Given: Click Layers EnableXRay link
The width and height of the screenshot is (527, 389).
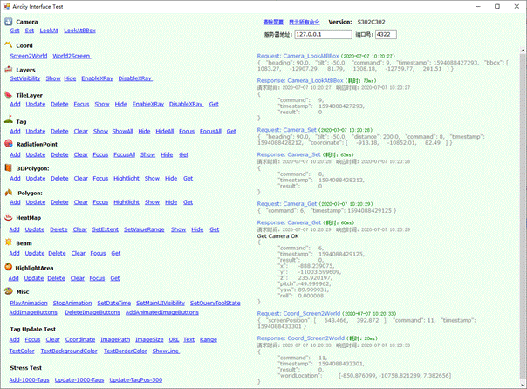Looking at the screenshot, I should (97, 78).
